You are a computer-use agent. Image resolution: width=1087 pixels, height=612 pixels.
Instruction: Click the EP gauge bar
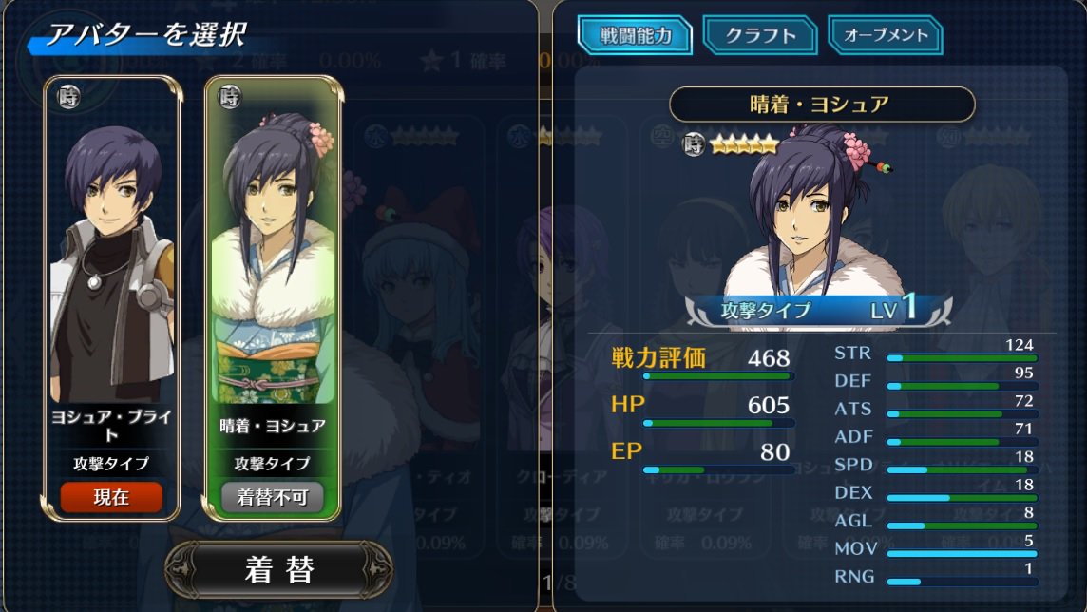coord(718,469)
